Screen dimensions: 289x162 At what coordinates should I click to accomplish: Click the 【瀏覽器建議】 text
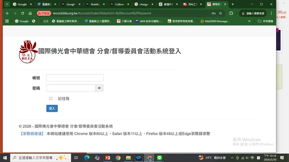[x=32, y=134]
